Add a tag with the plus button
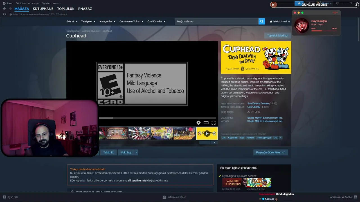The image size is (360, 202). pyautogui.click(x=280, y=138)
